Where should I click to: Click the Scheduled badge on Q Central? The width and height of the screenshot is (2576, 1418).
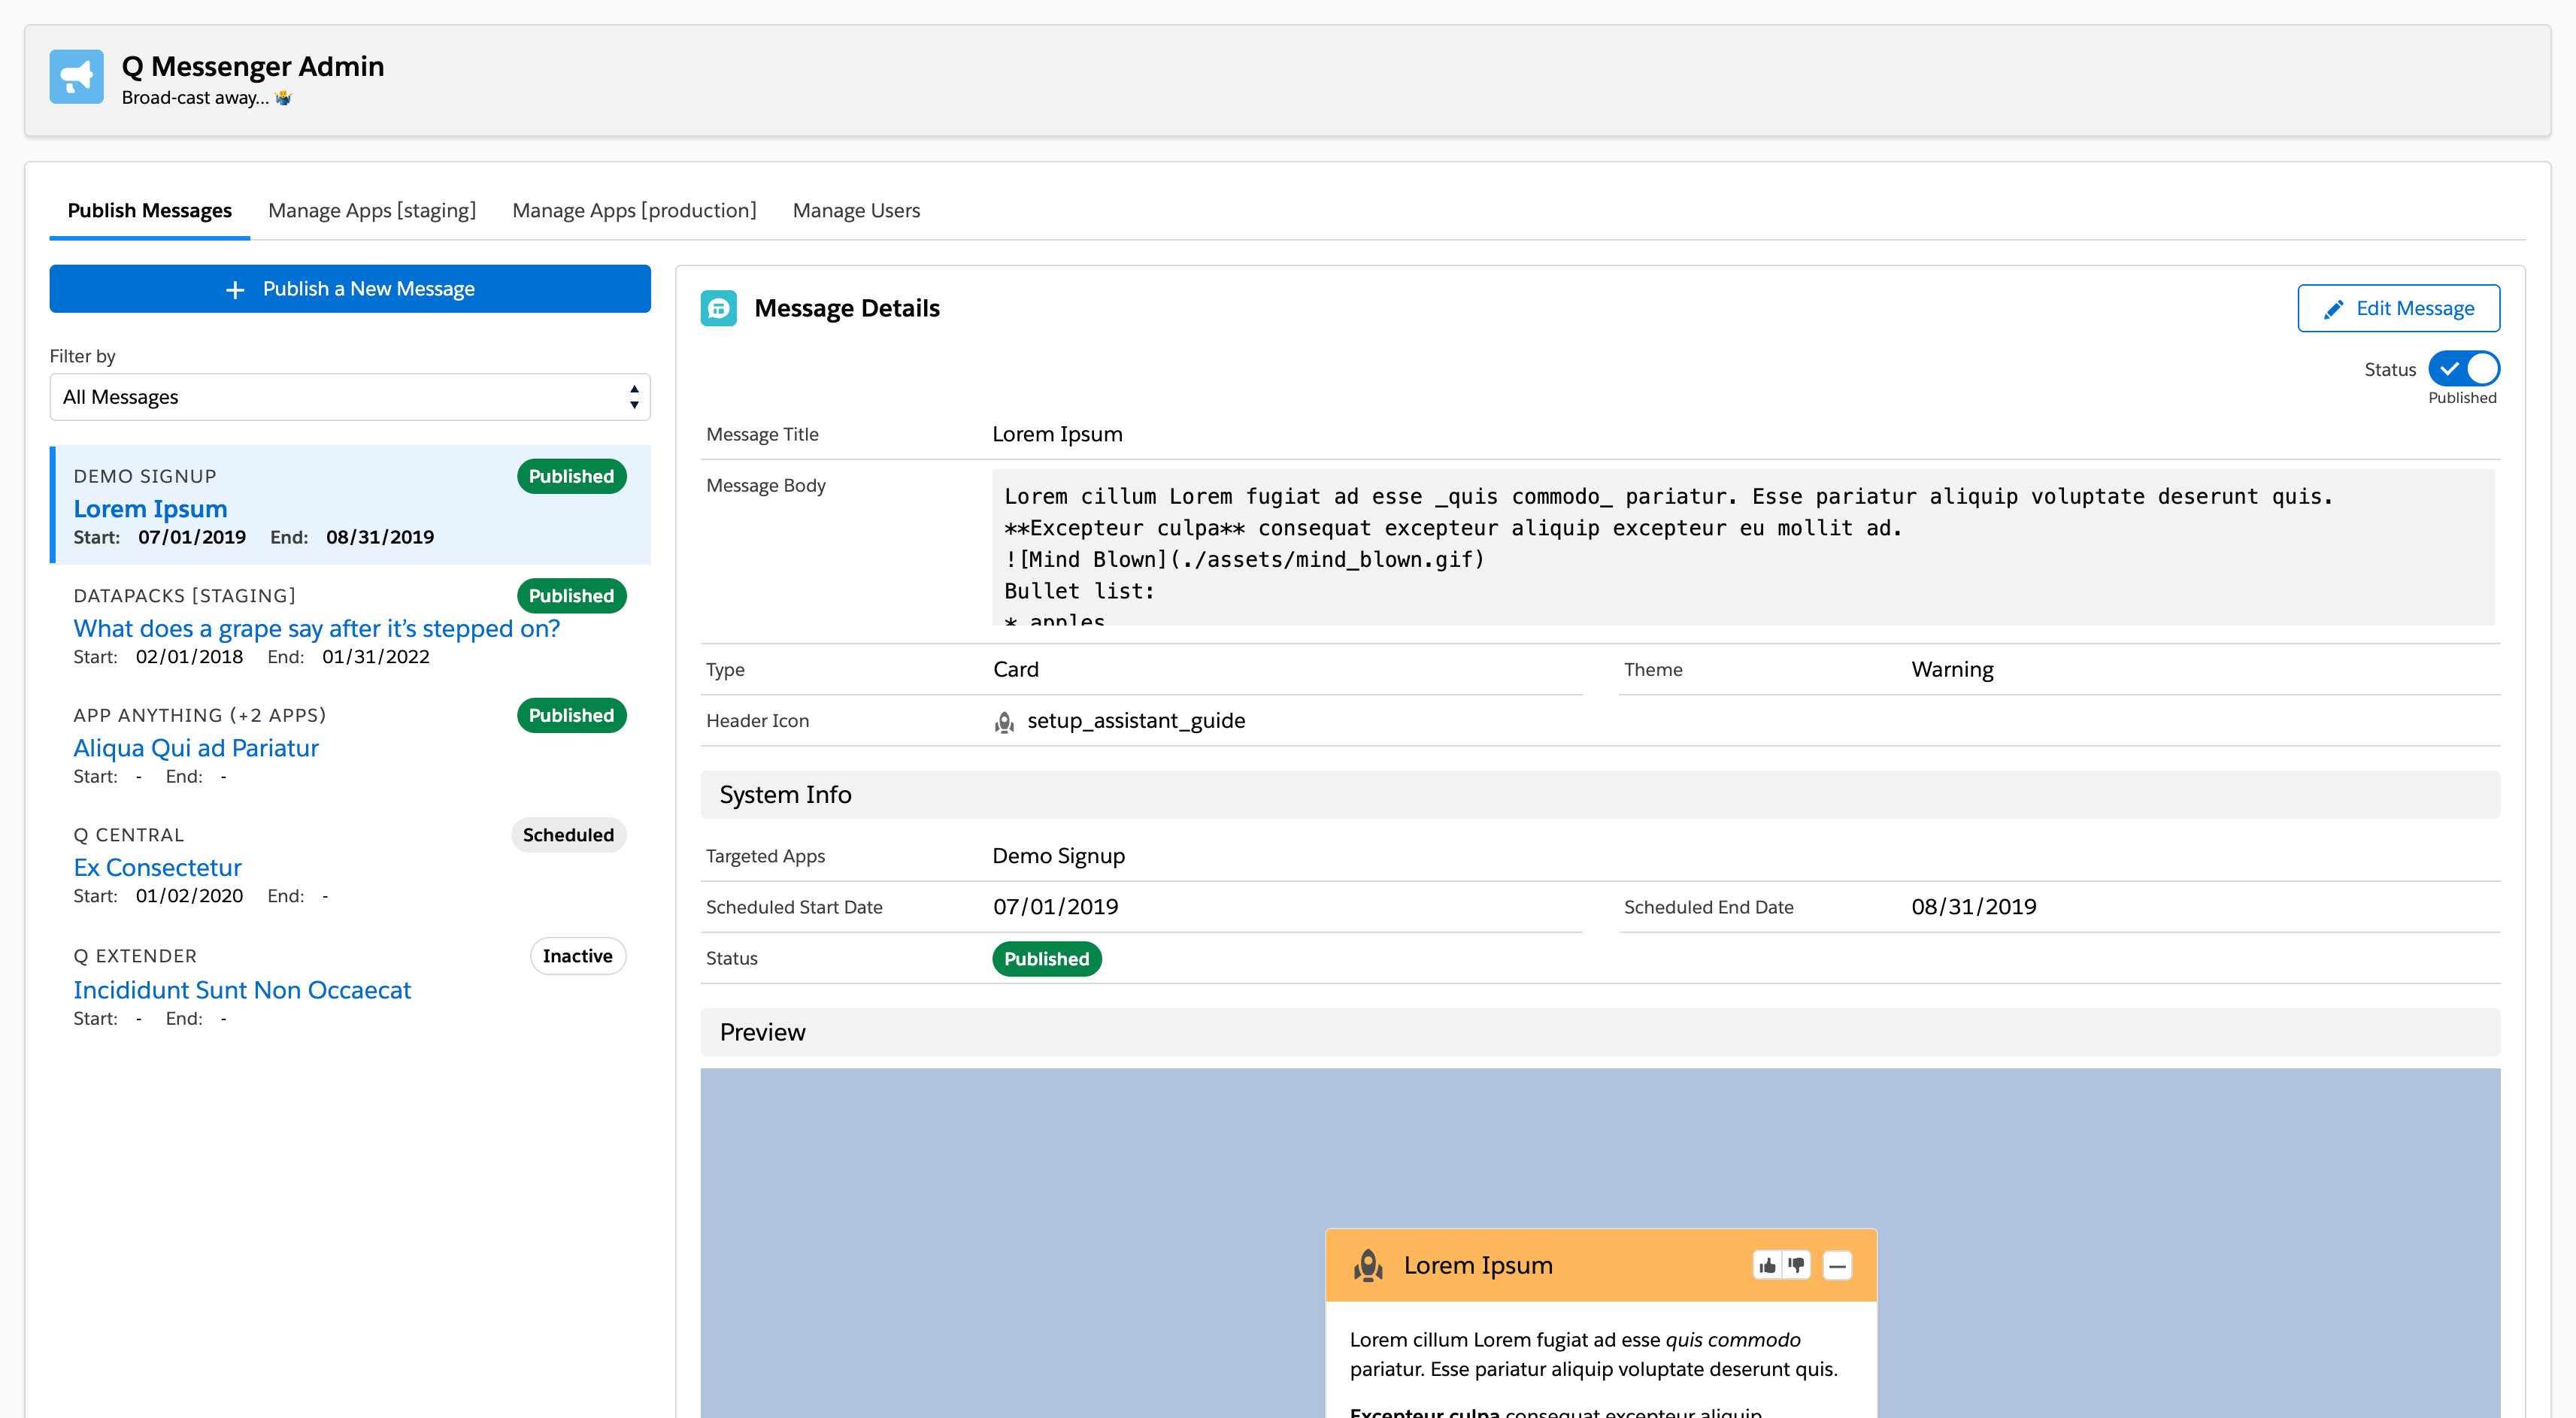(568, 835)
